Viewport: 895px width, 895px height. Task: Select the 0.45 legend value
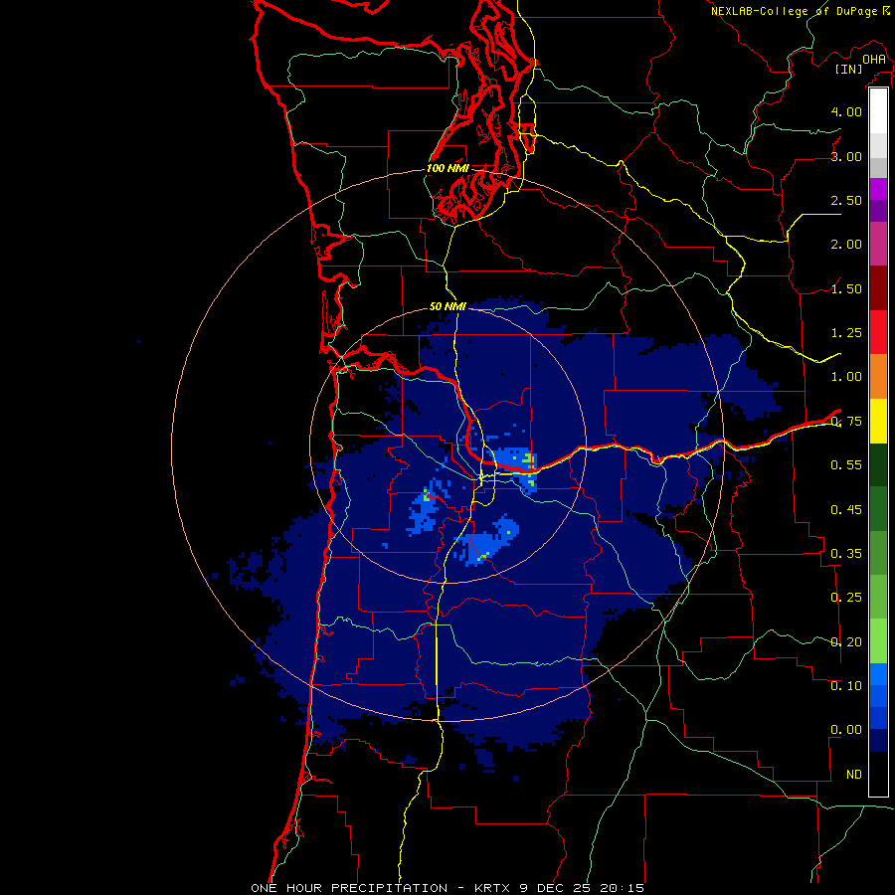pos(846,509)
